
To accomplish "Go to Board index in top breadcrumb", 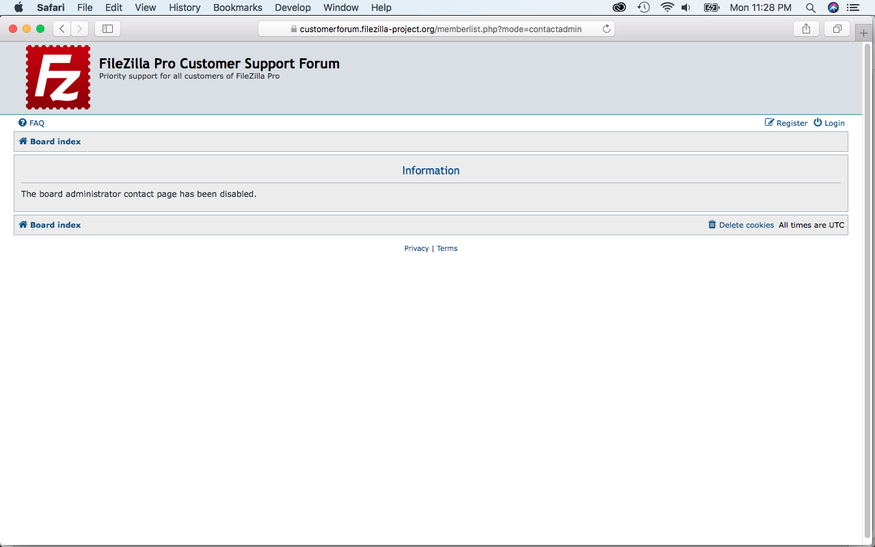I will click(50, 142).
